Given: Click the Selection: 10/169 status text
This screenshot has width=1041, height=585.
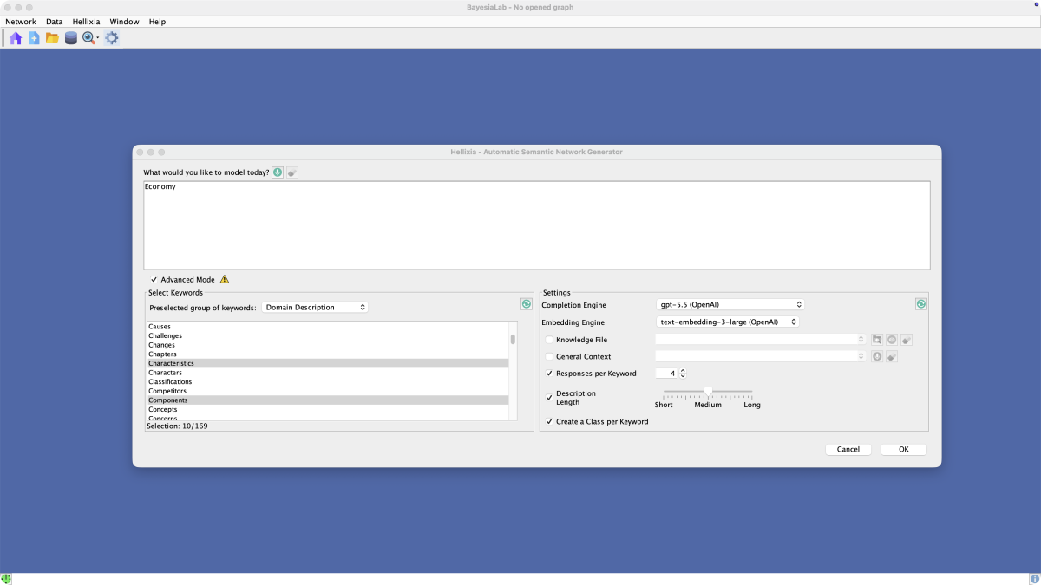Looking at the screenshot, I should (177, 426).
